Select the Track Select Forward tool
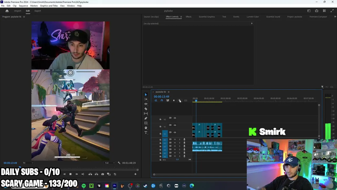 [146, 99]
